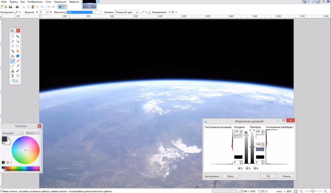Select the Move Selected Pixels arrow tool
This screenshot has width=331, height=193.
tap(18, 36)
